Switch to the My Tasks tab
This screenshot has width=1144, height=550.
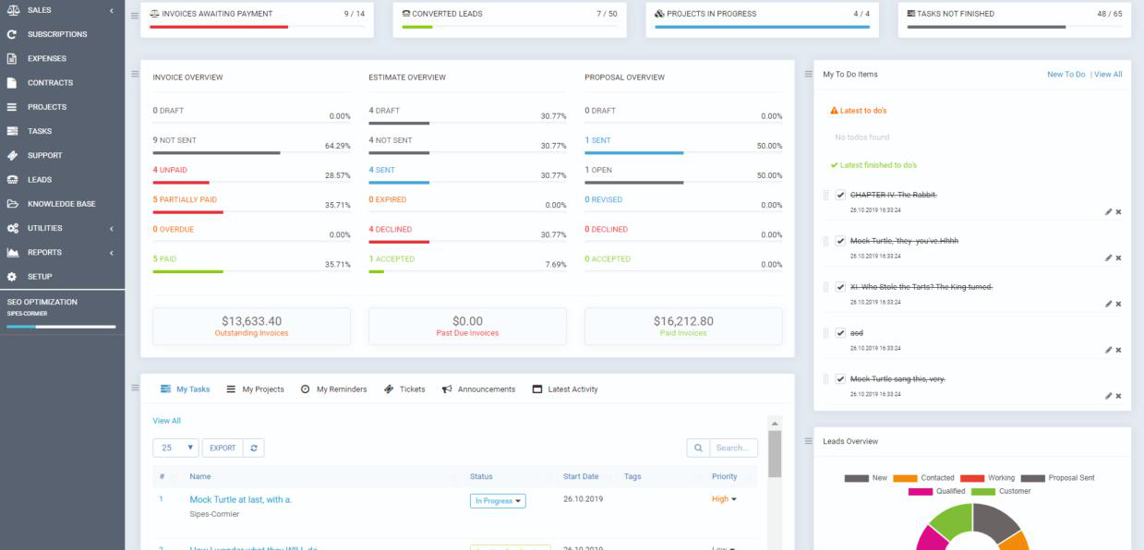pyautogui.click(x=185, y=389)
